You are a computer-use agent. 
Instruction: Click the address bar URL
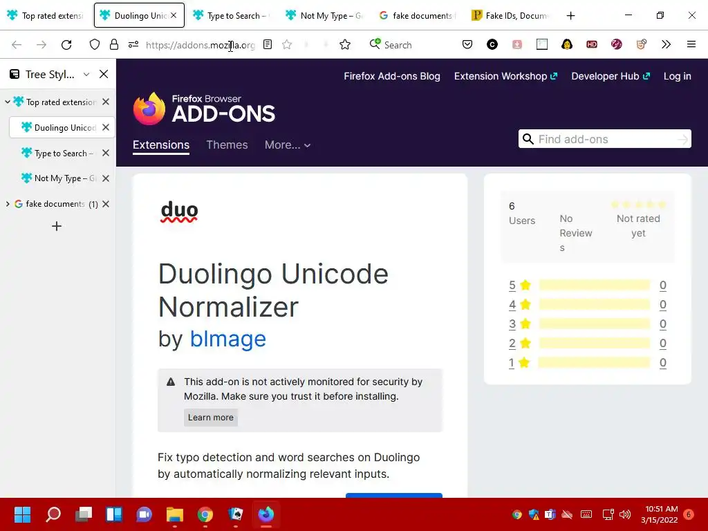(x=201, y=45)
